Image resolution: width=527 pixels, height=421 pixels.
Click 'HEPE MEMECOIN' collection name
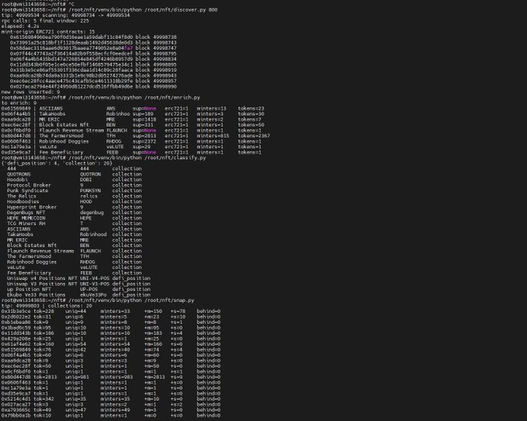pos(26,218)
